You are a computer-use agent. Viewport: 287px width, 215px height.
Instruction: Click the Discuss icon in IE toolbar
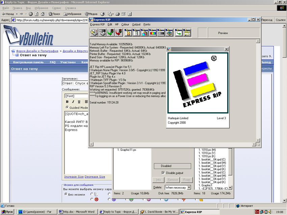130,14
